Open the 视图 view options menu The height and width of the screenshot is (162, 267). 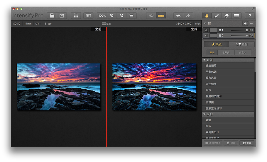coord(106,24)
